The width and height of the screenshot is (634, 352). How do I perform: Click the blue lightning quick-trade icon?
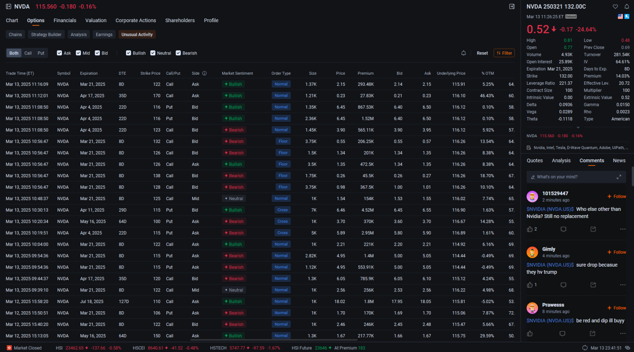[627, 17]
